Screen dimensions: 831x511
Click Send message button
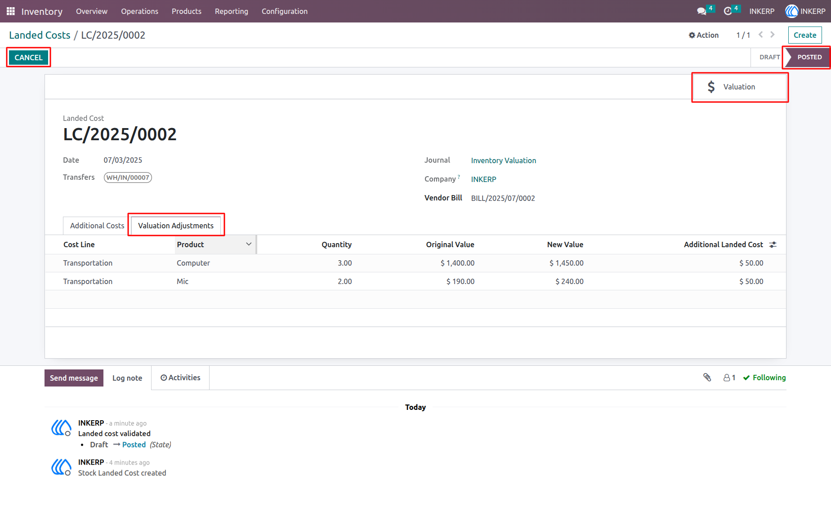coord(74,378)
